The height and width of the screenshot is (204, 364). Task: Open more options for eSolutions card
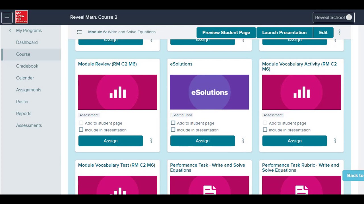(243, 140)
